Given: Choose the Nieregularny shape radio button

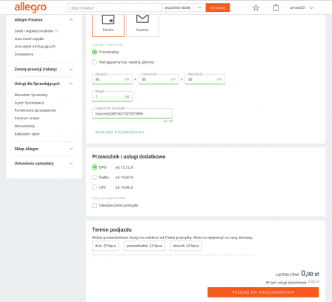Looking at the screenshot, I should click(94, 62).
